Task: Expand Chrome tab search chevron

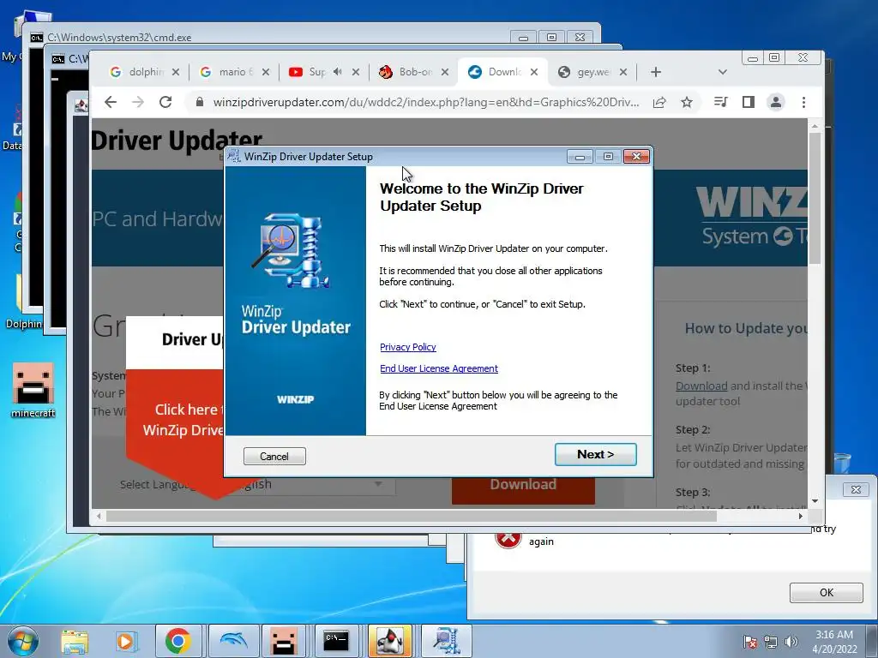Action: click(x=722, y=72)
